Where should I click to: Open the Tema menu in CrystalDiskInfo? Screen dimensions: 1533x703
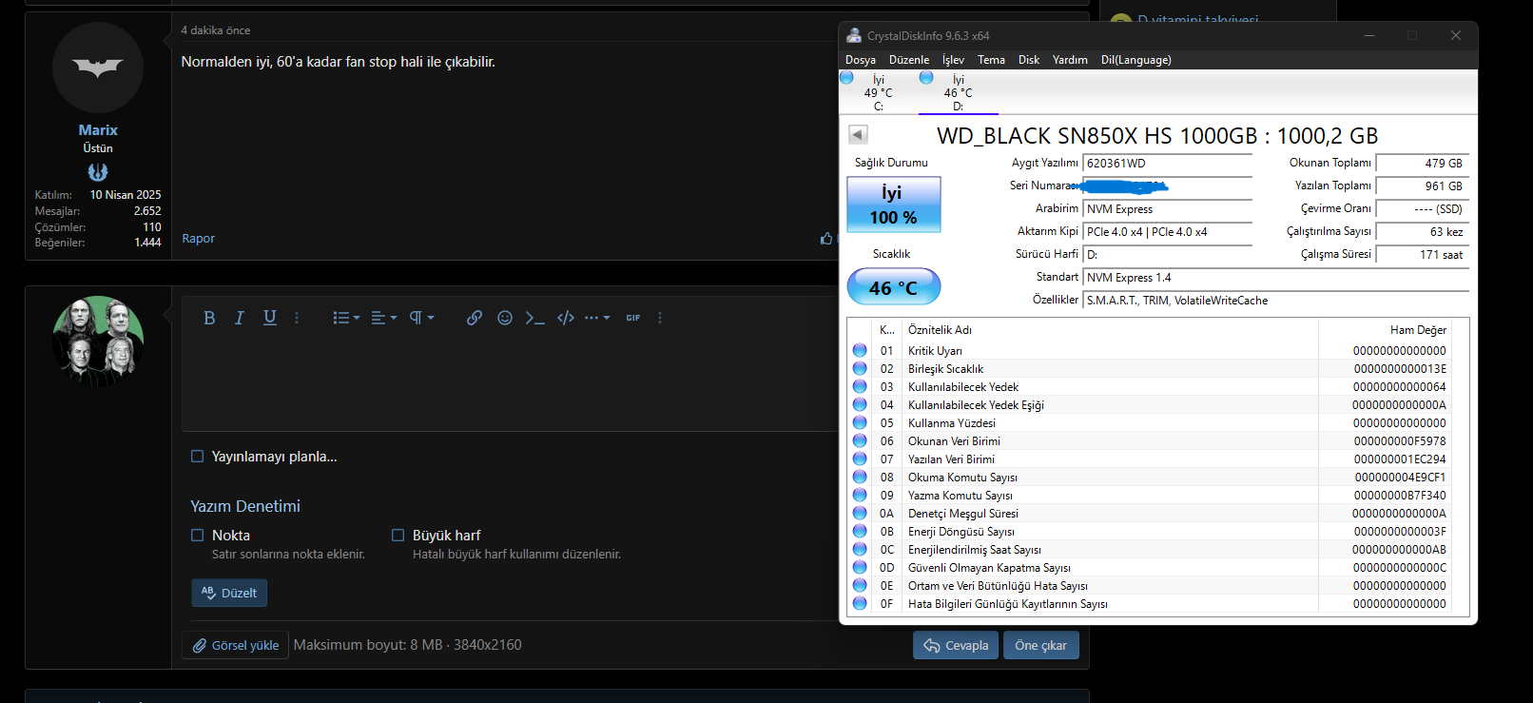991,60
